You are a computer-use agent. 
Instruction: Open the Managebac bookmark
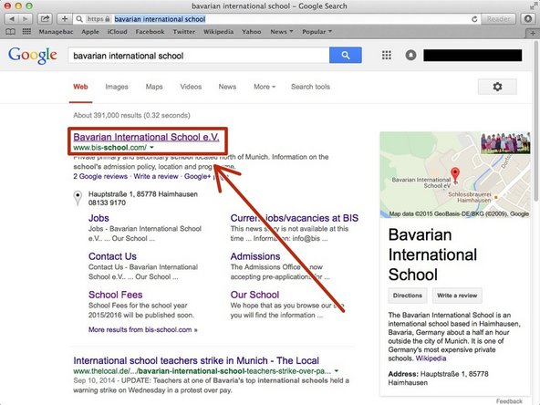(56, 32)
